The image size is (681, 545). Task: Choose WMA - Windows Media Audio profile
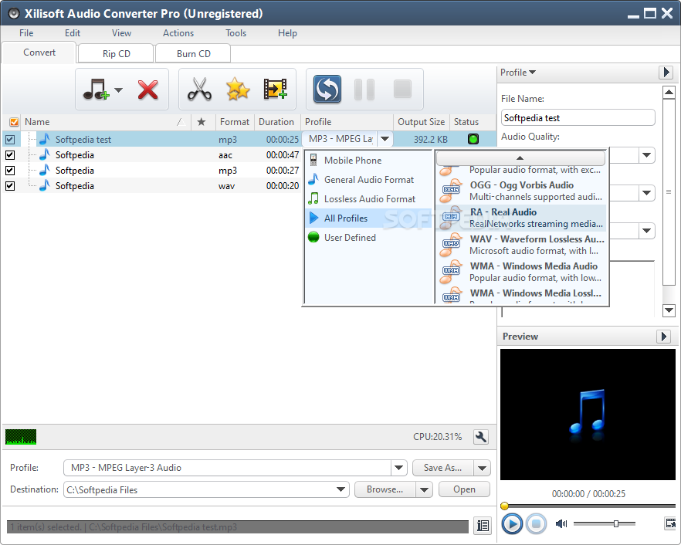click(x=521, y=272)
